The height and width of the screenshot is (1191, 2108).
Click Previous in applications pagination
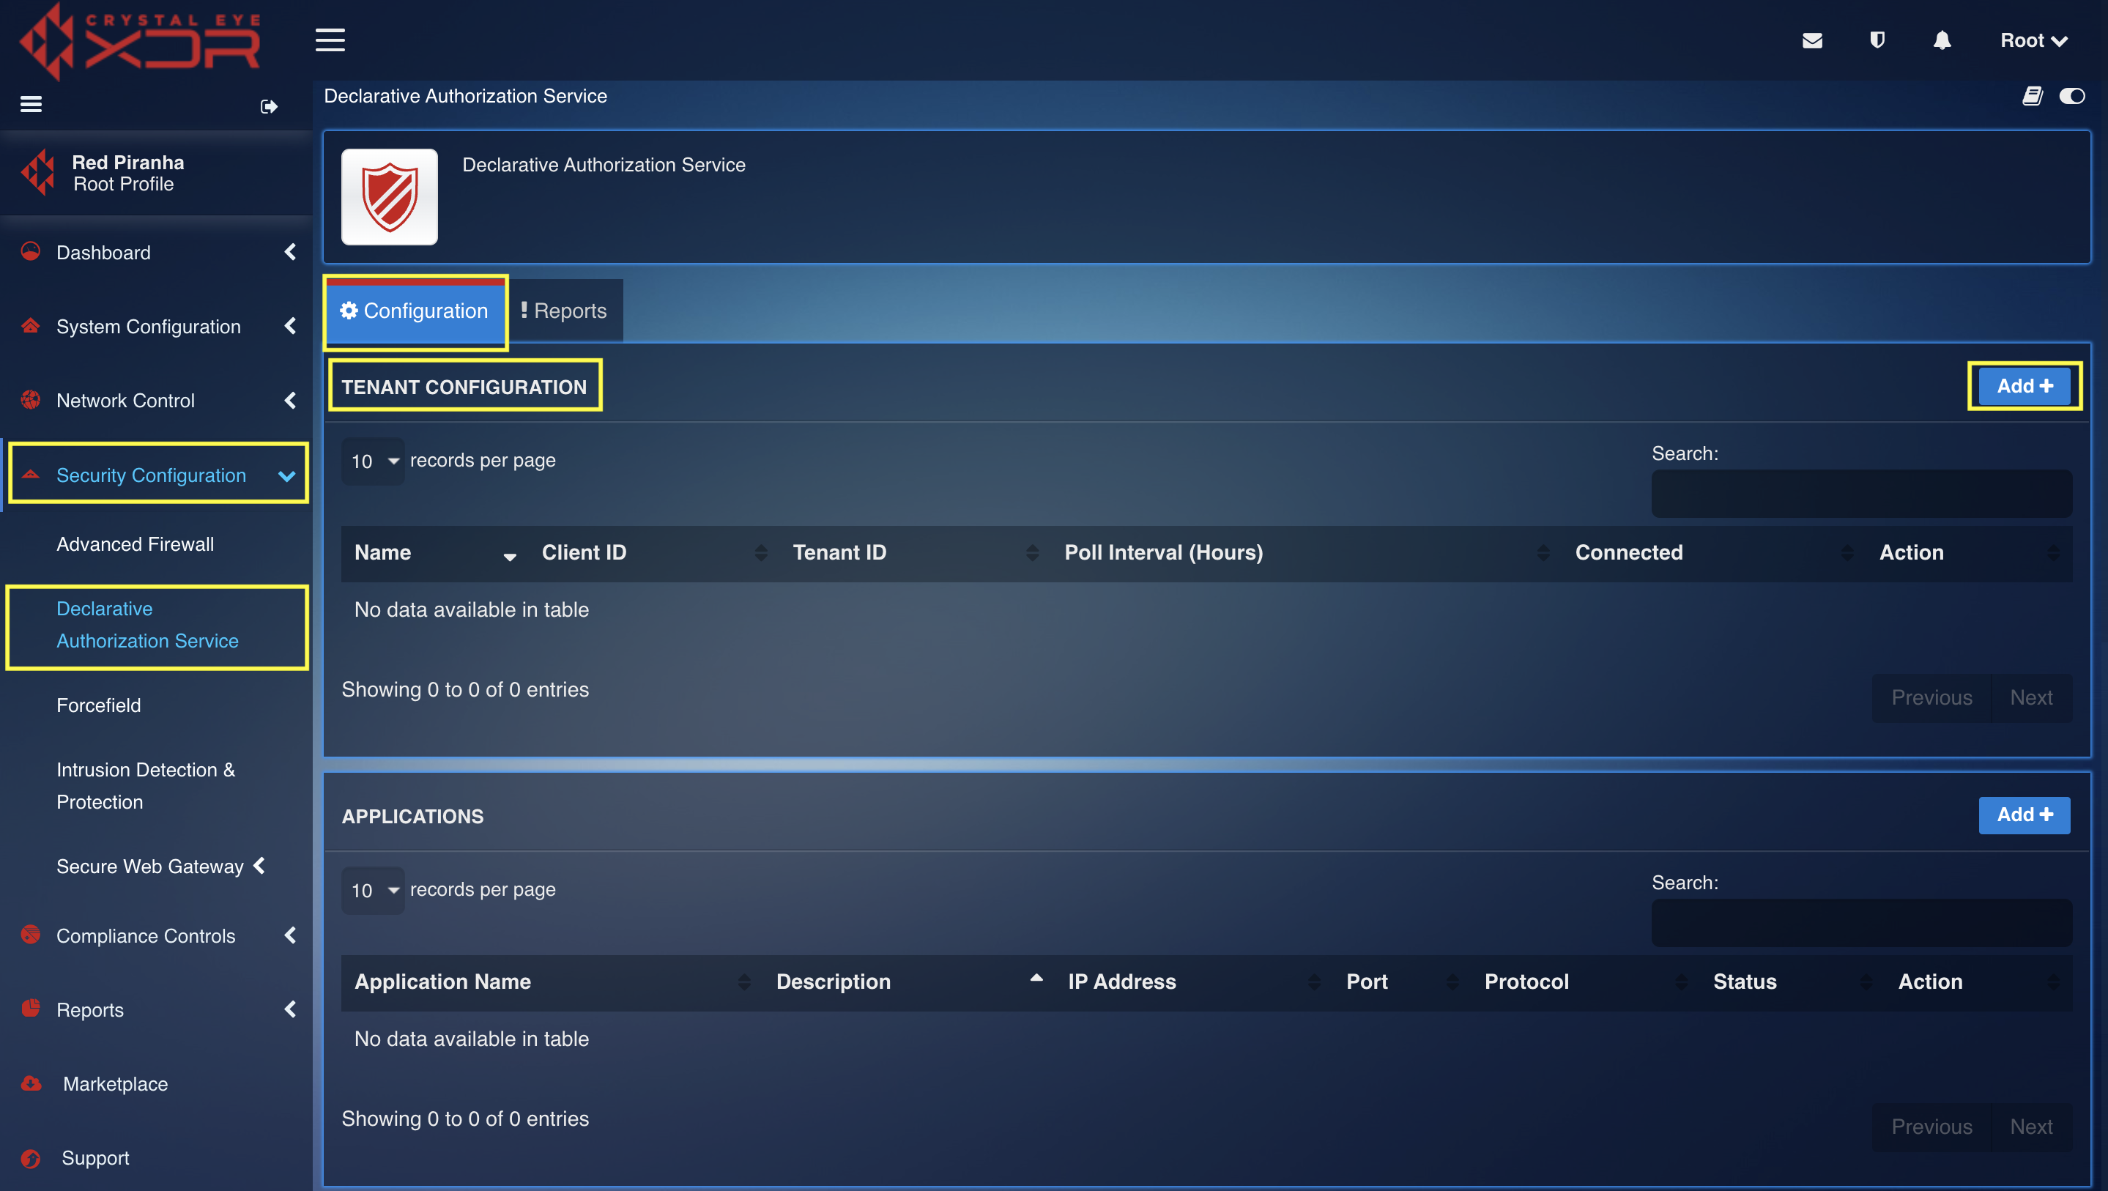pos(1931,1127)
